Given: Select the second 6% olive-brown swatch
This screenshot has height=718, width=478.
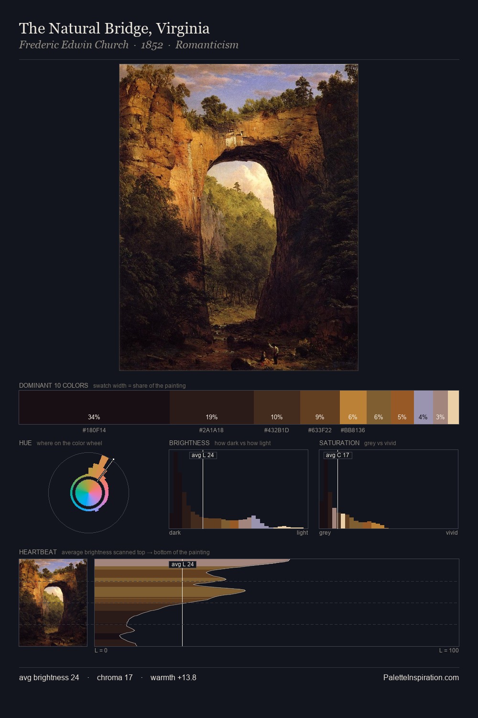Looking at the screenshot, I should tap(379, 407).
